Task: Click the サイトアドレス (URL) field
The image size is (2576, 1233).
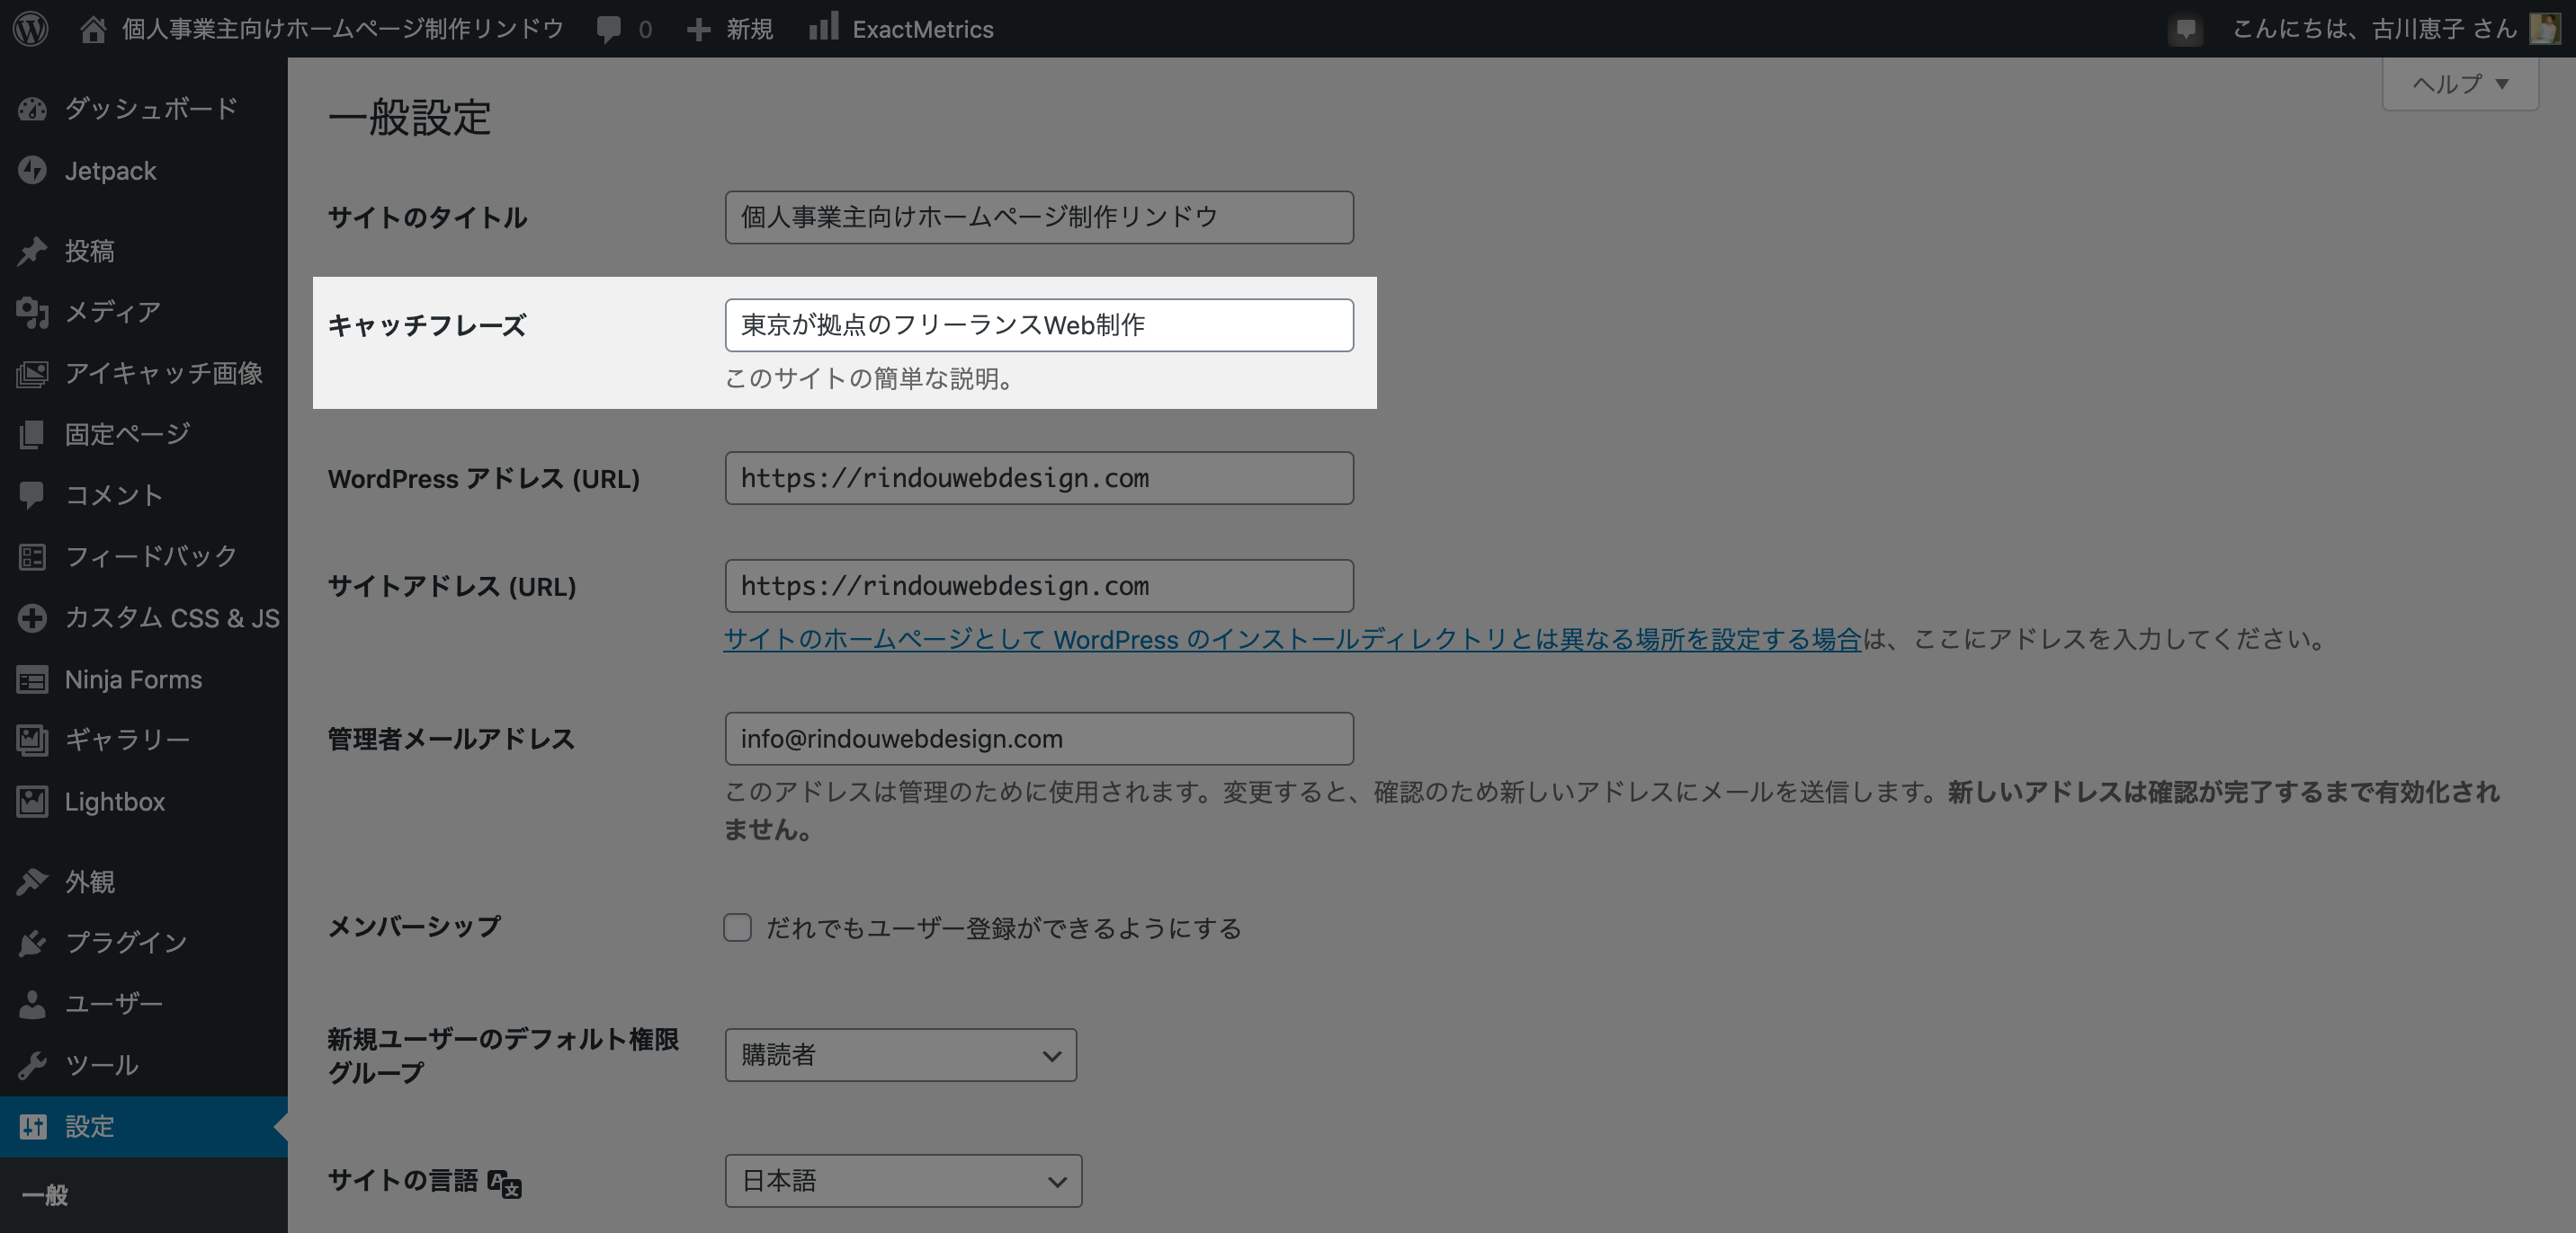Action: click(1039, 586)
